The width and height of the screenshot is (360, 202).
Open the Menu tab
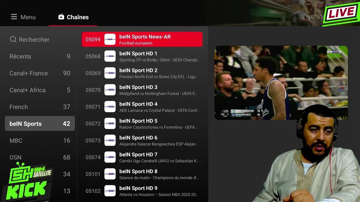[23, 17]
